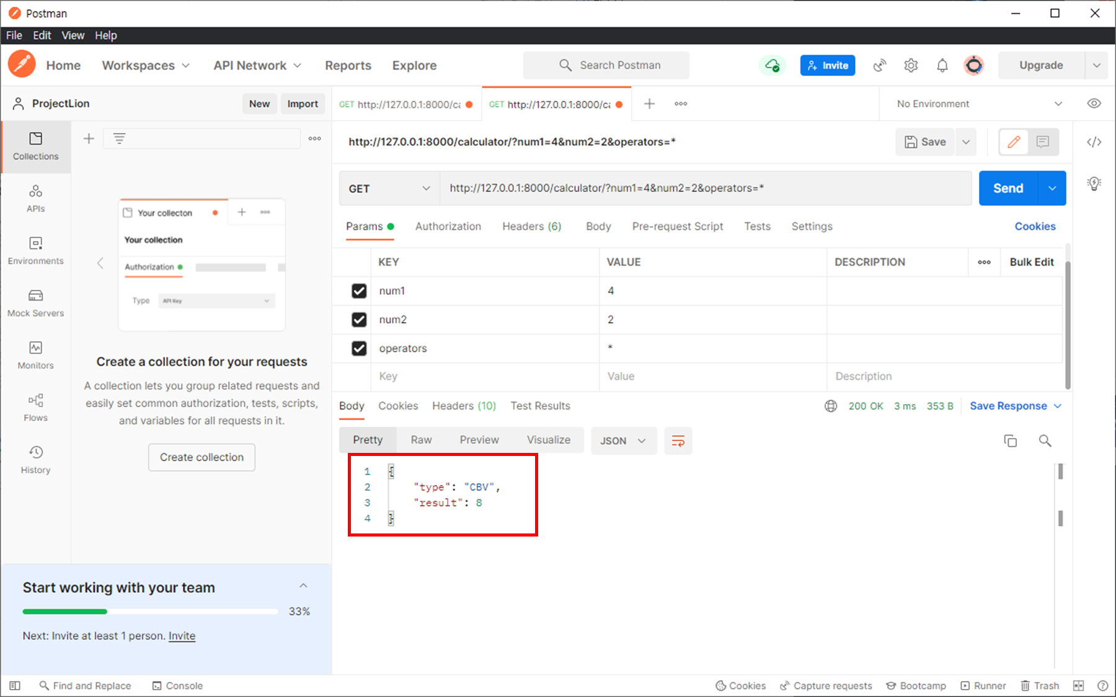
Task: Expand the Workspaces dropdown
Action: click(x=146, y=65)
